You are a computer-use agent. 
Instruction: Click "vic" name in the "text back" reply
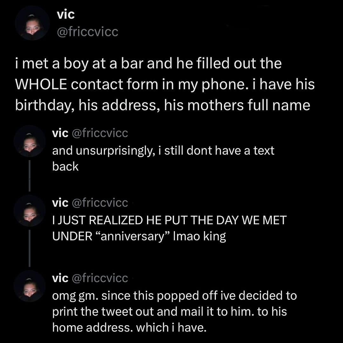[60, 133]
